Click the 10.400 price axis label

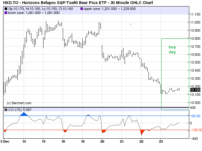coord(195,70)
